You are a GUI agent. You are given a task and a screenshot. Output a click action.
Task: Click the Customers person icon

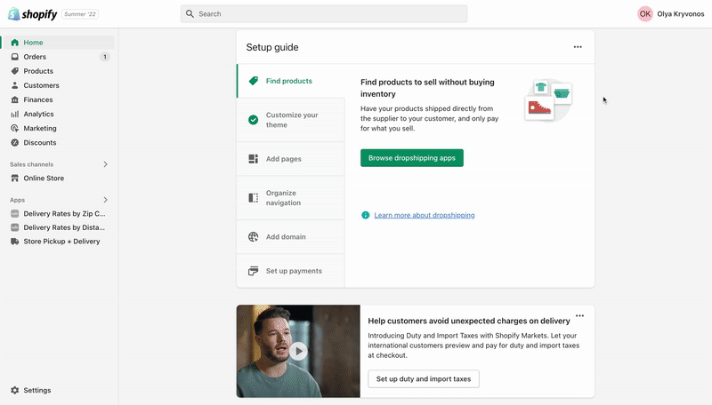(x=14, y=85)
